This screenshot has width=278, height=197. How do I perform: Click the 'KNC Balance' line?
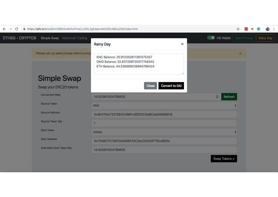124,57
